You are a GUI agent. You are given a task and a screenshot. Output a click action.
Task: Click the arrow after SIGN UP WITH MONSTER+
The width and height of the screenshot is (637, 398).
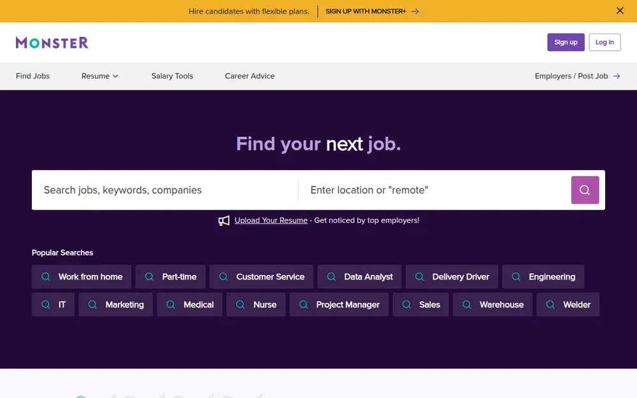(x=415, y=11)
